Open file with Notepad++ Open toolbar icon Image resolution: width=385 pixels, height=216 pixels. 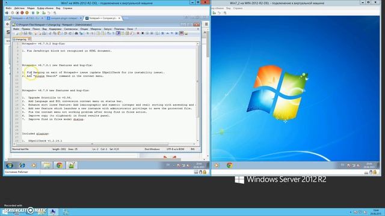tap(20, 33)
